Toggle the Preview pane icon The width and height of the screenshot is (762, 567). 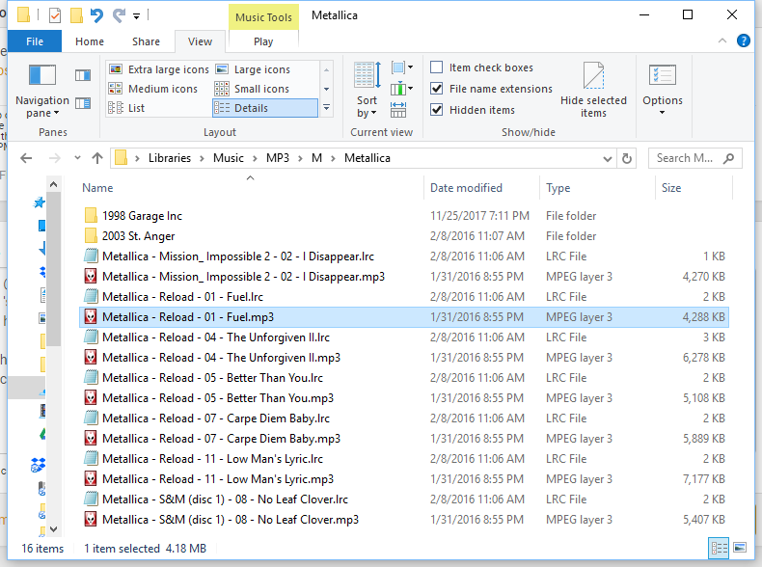83,75
